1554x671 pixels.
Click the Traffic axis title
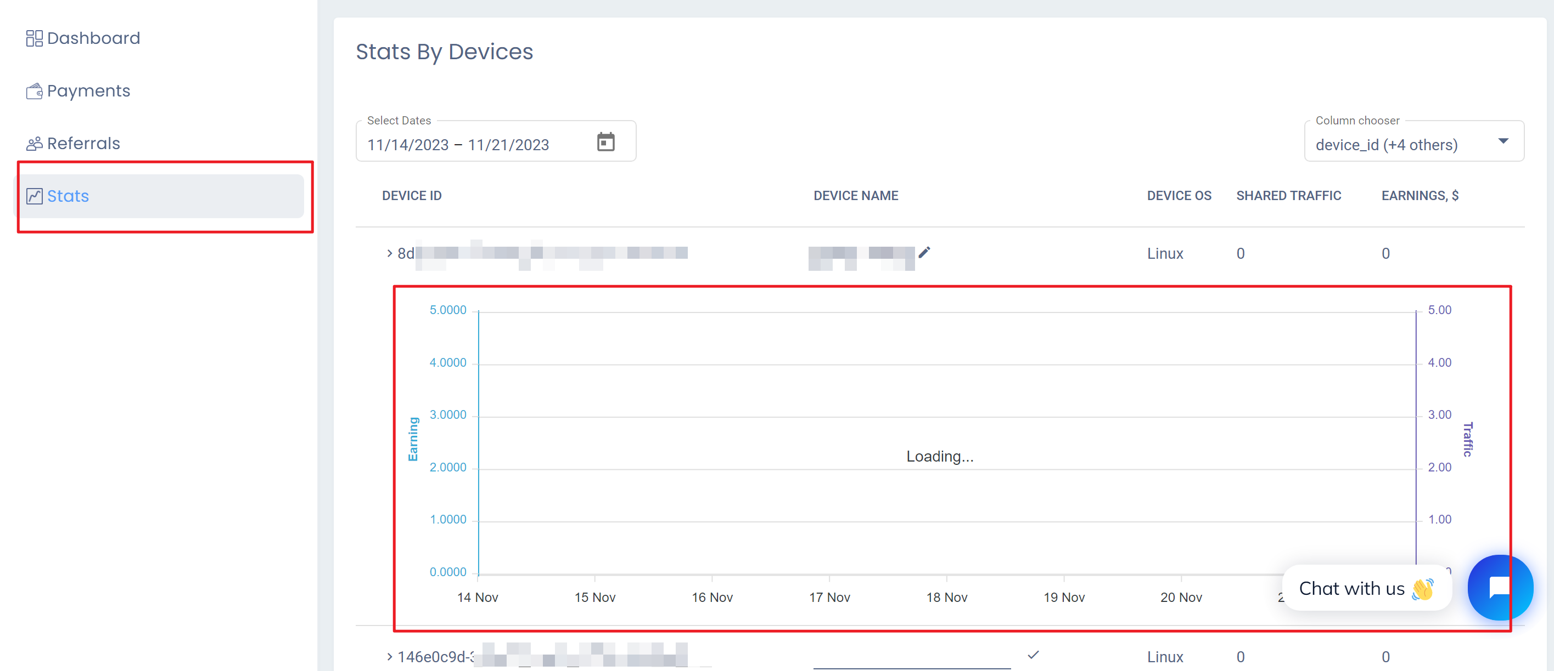point(1468,439)
